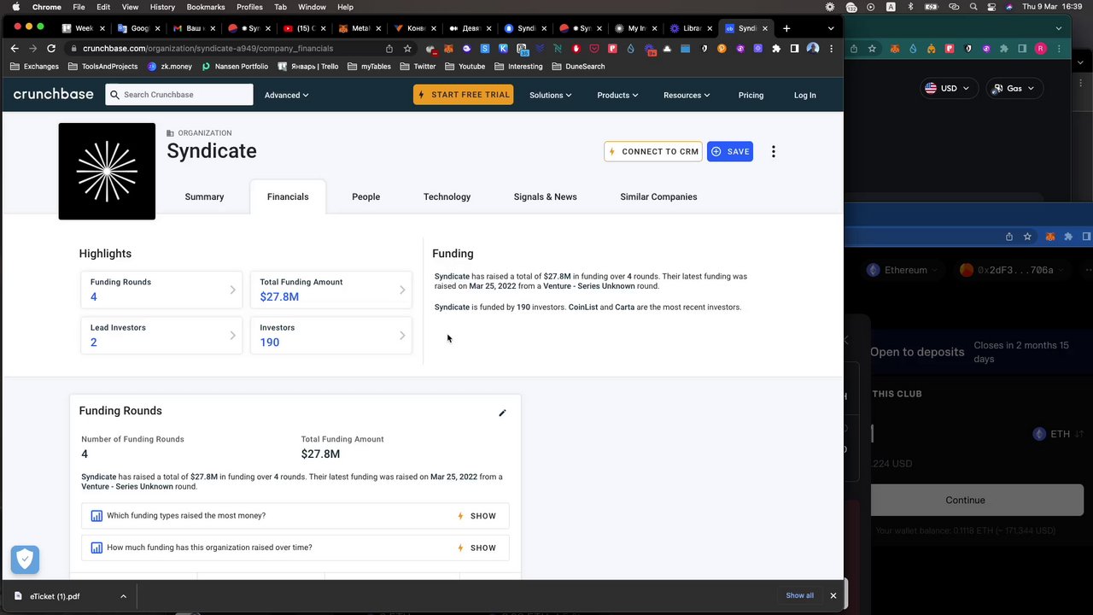
Task: Close the downloads bar
Action: coord(833,595)
